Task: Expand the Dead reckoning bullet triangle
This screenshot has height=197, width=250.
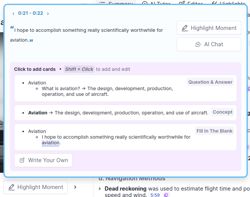Action: (x=100, y=188)
